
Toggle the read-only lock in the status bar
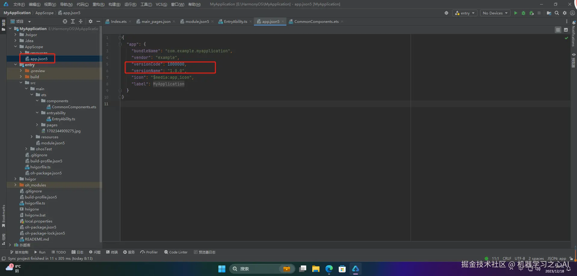(571, 259)
